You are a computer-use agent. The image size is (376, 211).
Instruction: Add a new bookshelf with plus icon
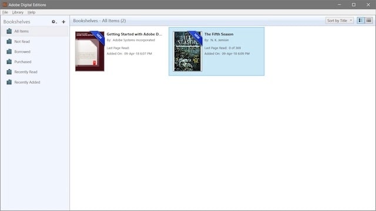click(x=63, y=22)
